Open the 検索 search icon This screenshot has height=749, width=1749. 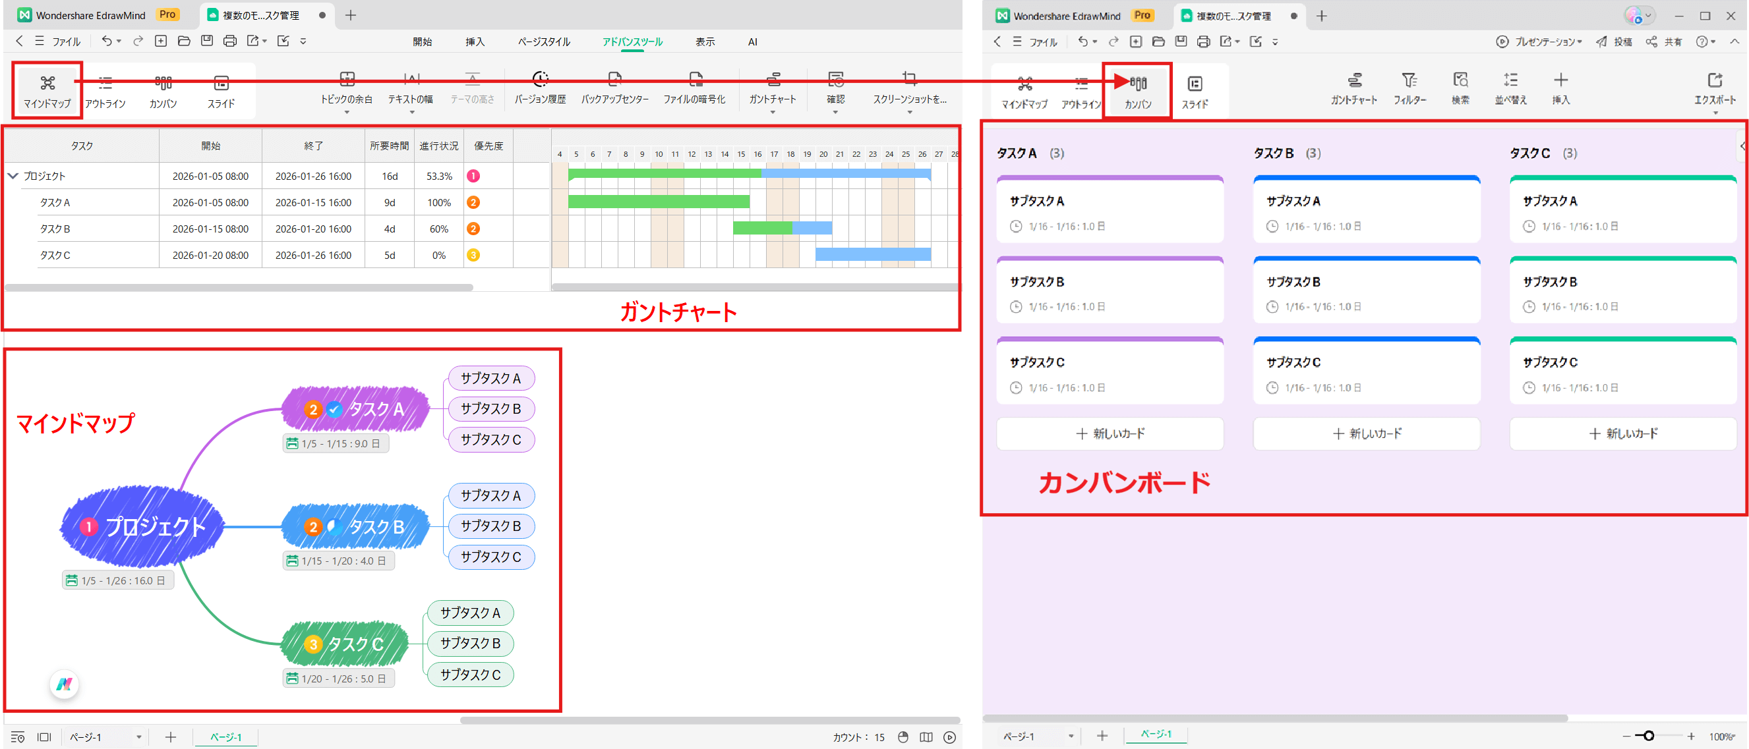[x=1460, y=87]
